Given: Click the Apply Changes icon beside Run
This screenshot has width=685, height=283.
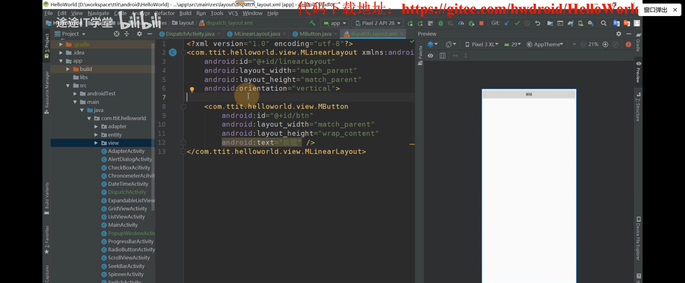Looking at the screenshot, I should coord(420,23).
